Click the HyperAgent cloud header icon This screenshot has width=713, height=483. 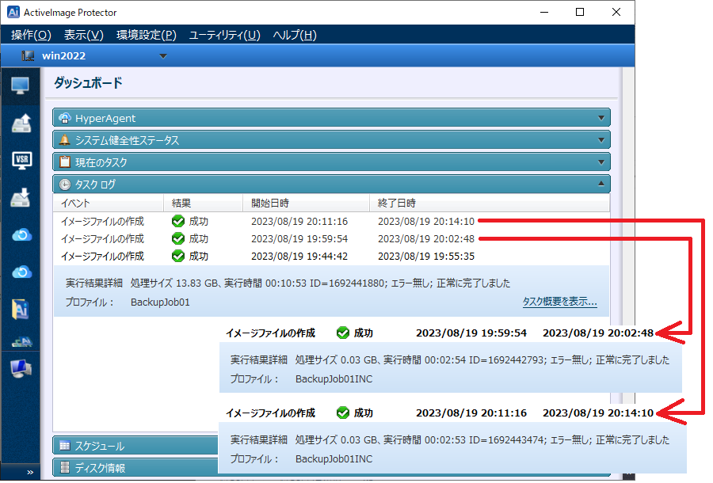[65, 118]
